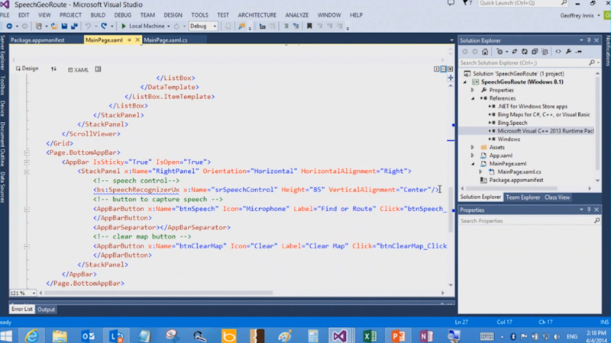Click the Home icon in Solution Explorer
Screen dimensions: 611x343
(x=485, y=52)
